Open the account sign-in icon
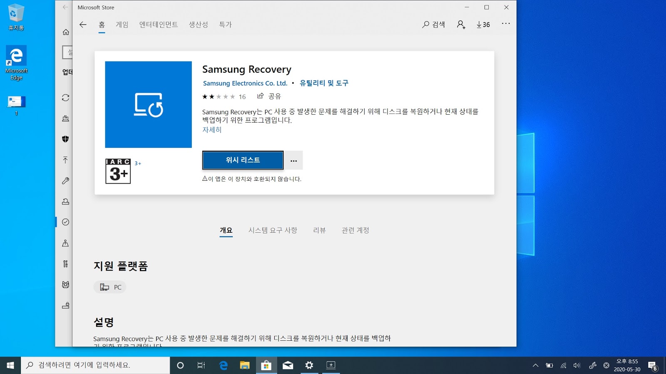The height and width of the screenshot is (374, 666). coord(461,25)
